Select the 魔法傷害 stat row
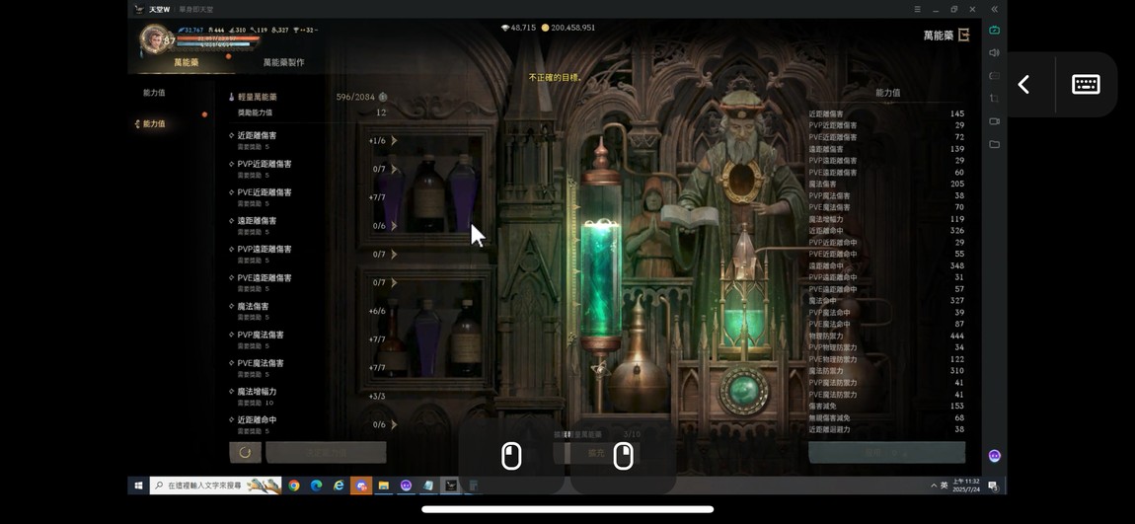The image size is (1135, 524). coord(313,311)
